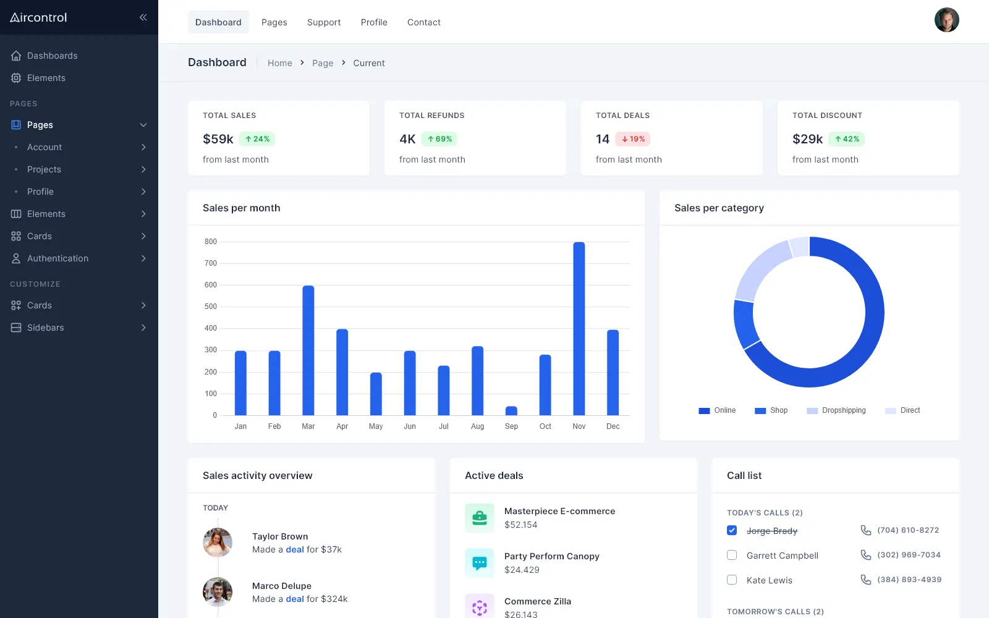Select the Dashboard top nav tab
989x618 pixels.
(218, 22)
